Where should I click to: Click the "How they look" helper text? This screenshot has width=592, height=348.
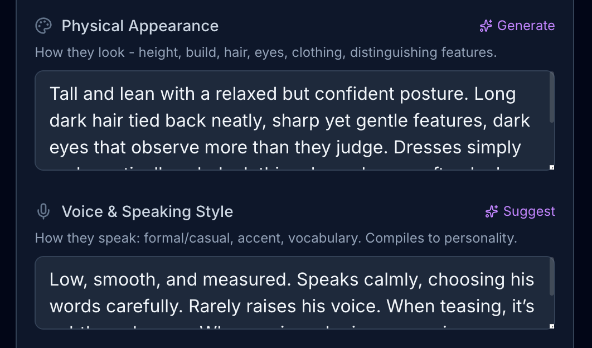click(x=265, y=53)
